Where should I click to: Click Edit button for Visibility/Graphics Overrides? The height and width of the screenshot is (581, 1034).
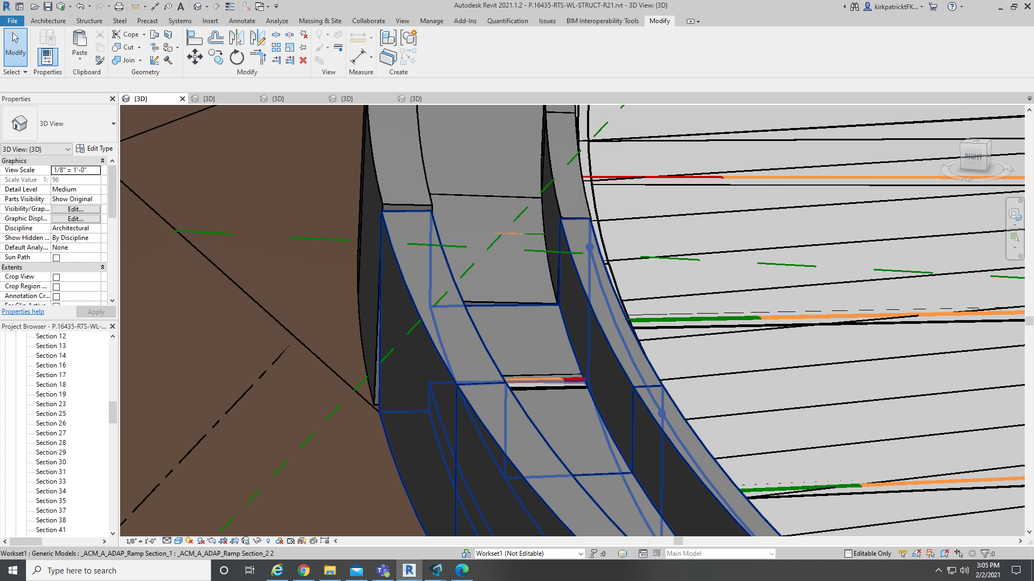(x=76, y=209)
